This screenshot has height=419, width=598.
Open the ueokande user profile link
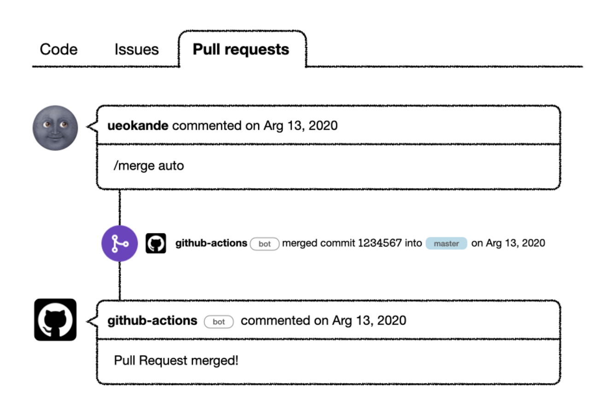click(137, 126)
